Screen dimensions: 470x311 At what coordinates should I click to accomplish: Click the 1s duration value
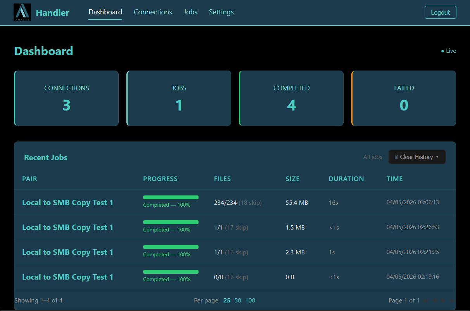tap(332, 252)
